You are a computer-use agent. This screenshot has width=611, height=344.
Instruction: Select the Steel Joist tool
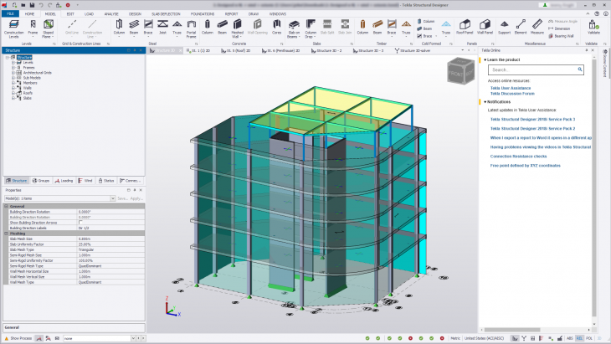(x=162, y=28)
